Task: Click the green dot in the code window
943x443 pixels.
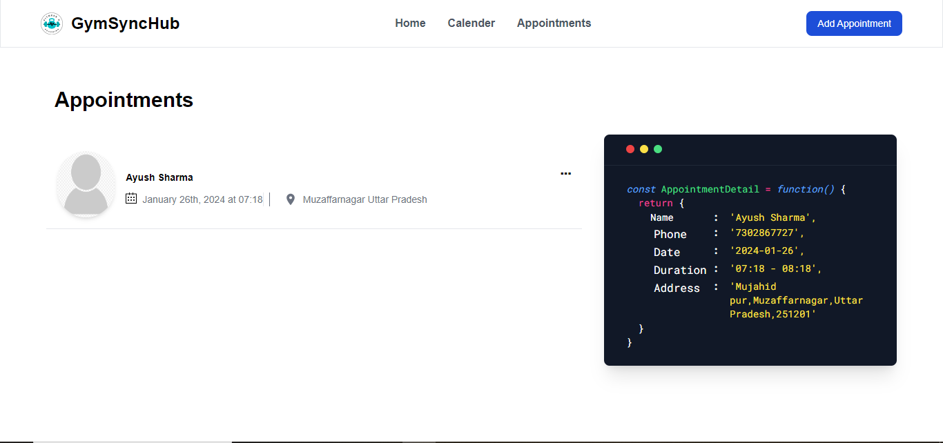Action: [658, 149]
